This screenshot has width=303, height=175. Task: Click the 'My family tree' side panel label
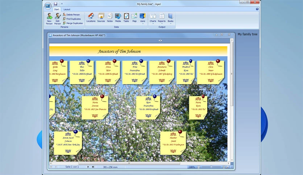click(247, 34)
